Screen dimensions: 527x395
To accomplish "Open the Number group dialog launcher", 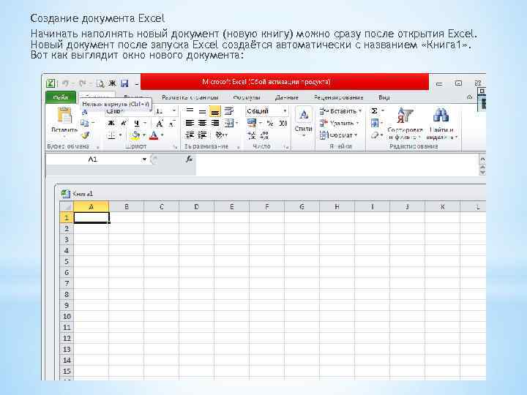I will (x=286, y=147).
